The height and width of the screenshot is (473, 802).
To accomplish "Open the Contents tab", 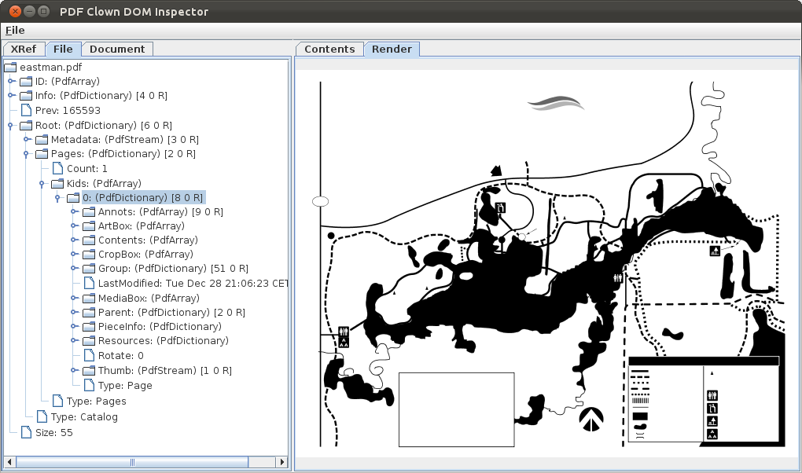I will [329, 49].
